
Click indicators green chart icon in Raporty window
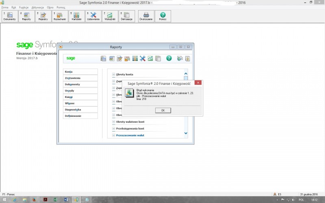(150, 58)
